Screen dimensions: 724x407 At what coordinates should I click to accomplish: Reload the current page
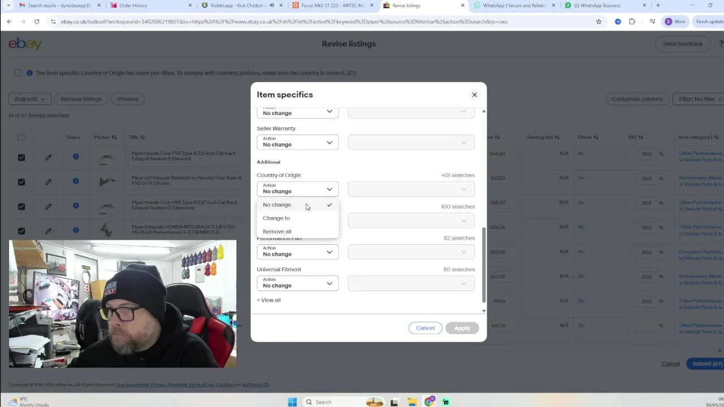click(x=36, y=21)
